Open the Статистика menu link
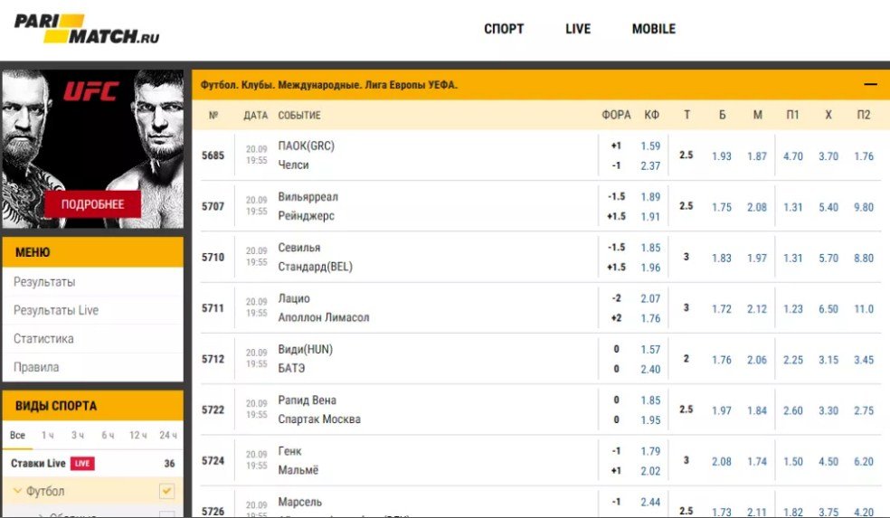The image size is (890, 518). (x=43, y=339)
